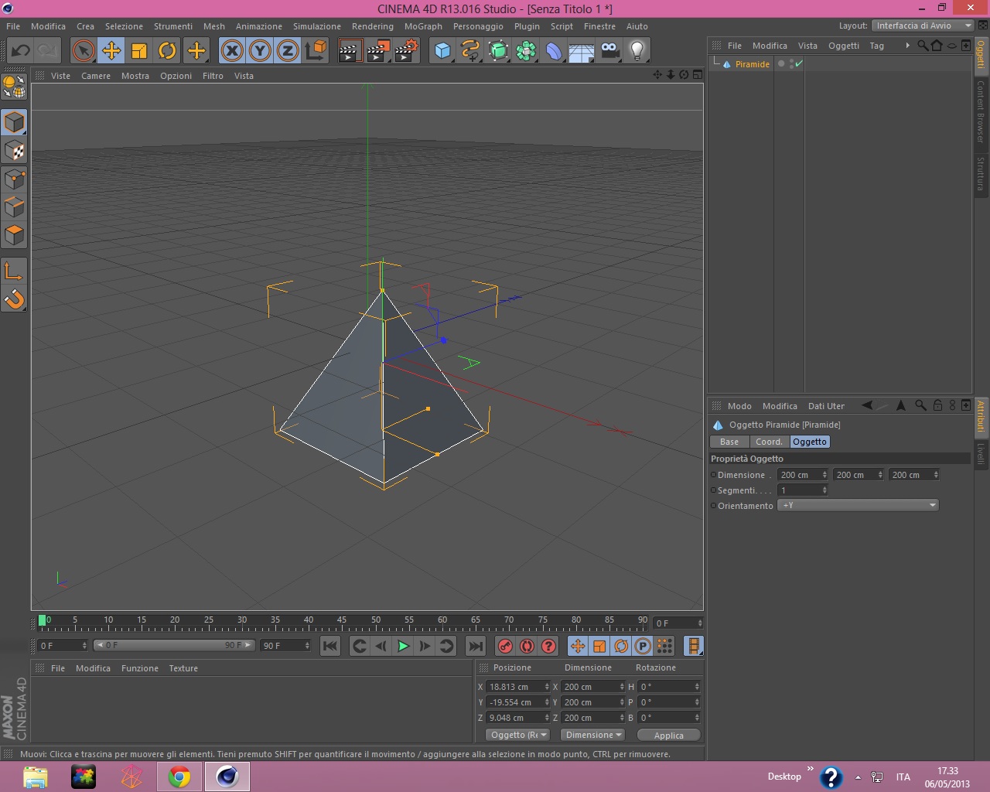Click the Undo arrow icon
Viewport: 990px width, 792px height.
(x=21, y=51)
